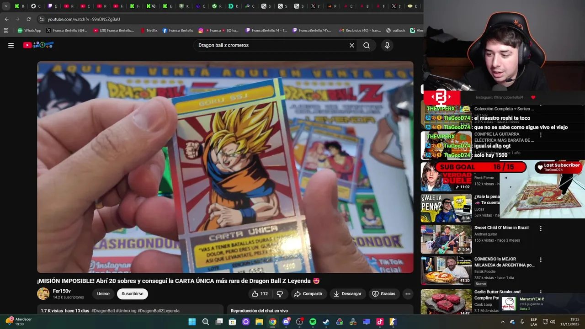Open Rock Eterno video thumbnail 11:02
Screen dimensions: 585x329
(x=446, y=177)
